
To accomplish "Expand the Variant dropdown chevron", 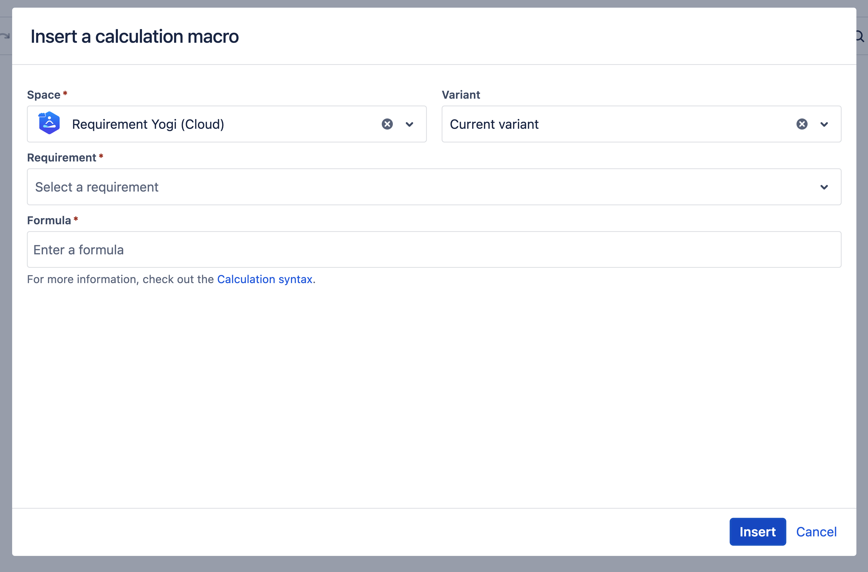I will coord(824,124).
